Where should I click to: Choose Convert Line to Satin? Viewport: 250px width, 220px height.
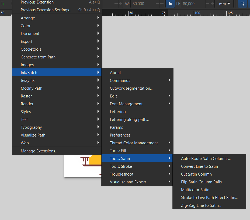[209, 166]
